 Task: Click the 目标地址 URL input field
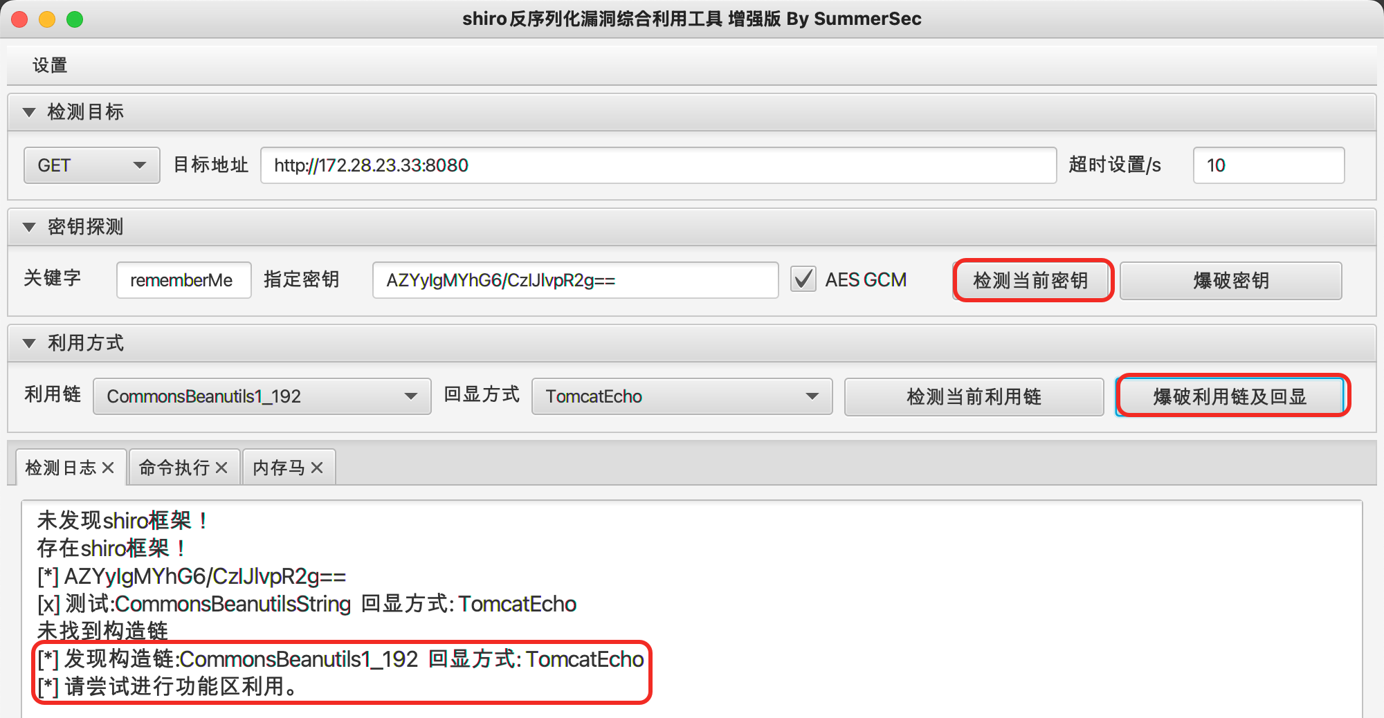coord(659,165)
